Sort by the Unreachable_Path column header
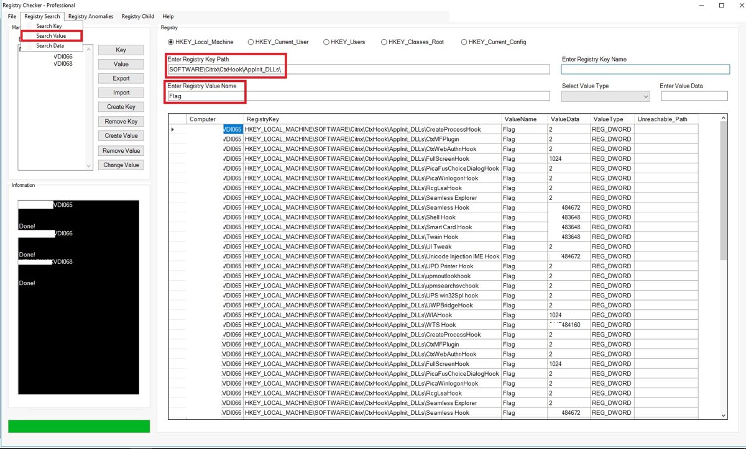Screen dimensions: 746x449 666,119
